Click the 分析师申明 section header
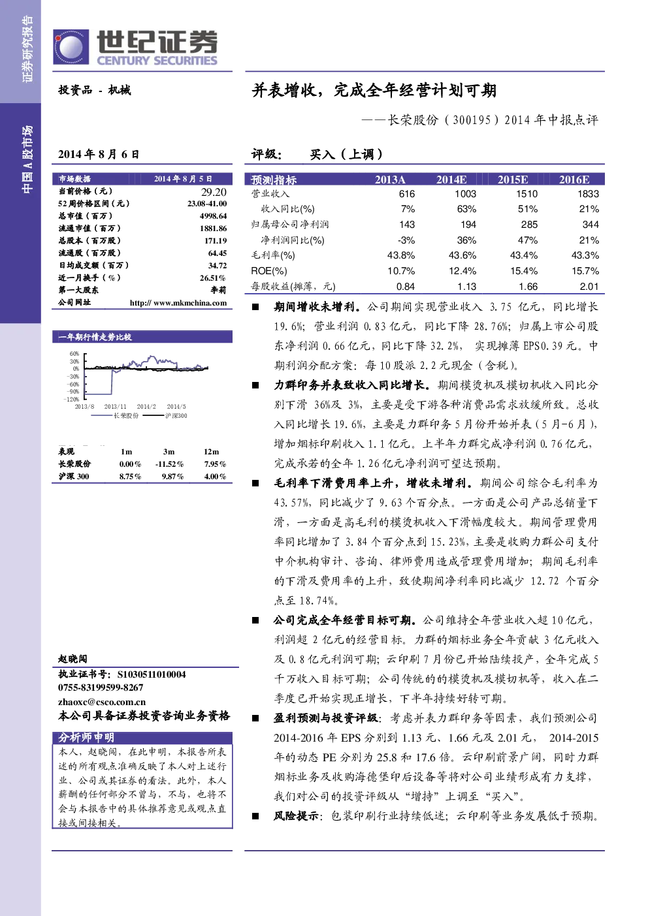The image size is (648, 916). tap(86, 737)
